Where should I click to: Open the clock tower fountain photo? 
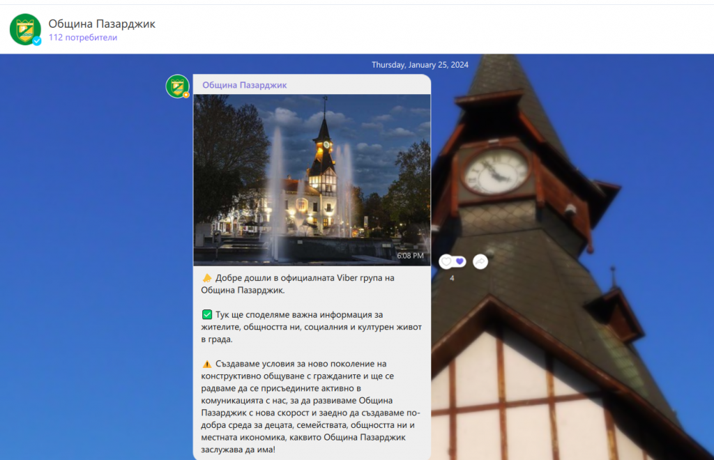click(312, 180)
